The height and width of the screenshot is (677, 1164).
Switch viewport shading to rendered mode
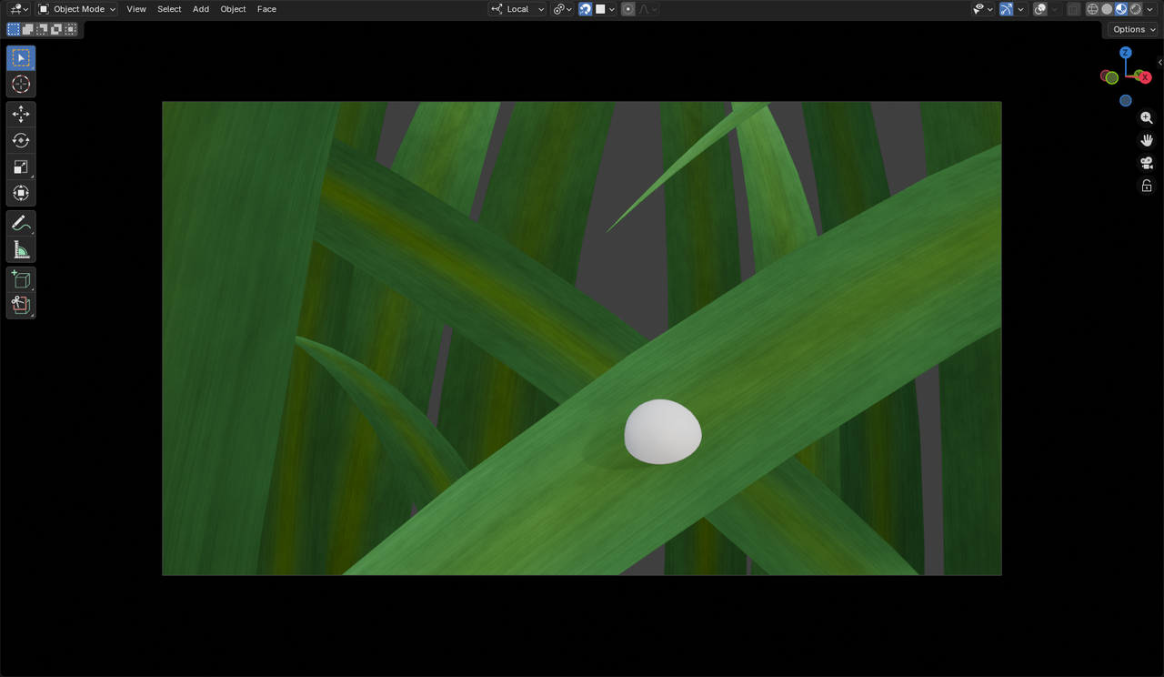[1135, 8]
